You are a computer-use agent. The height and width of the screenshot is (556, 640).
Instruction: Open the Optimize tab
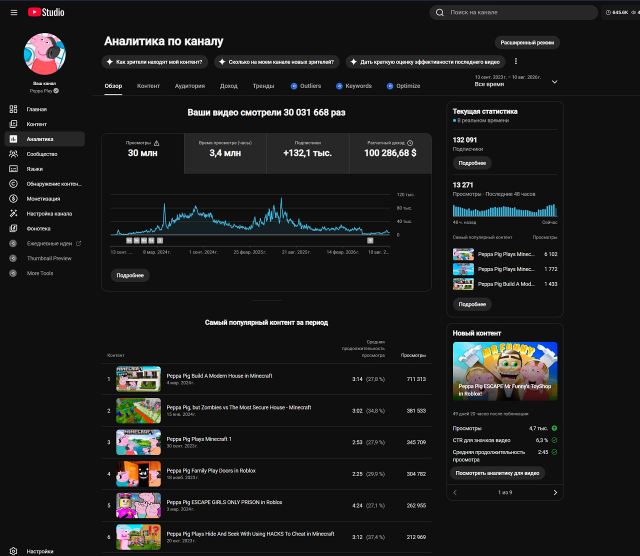pos(403,86)
